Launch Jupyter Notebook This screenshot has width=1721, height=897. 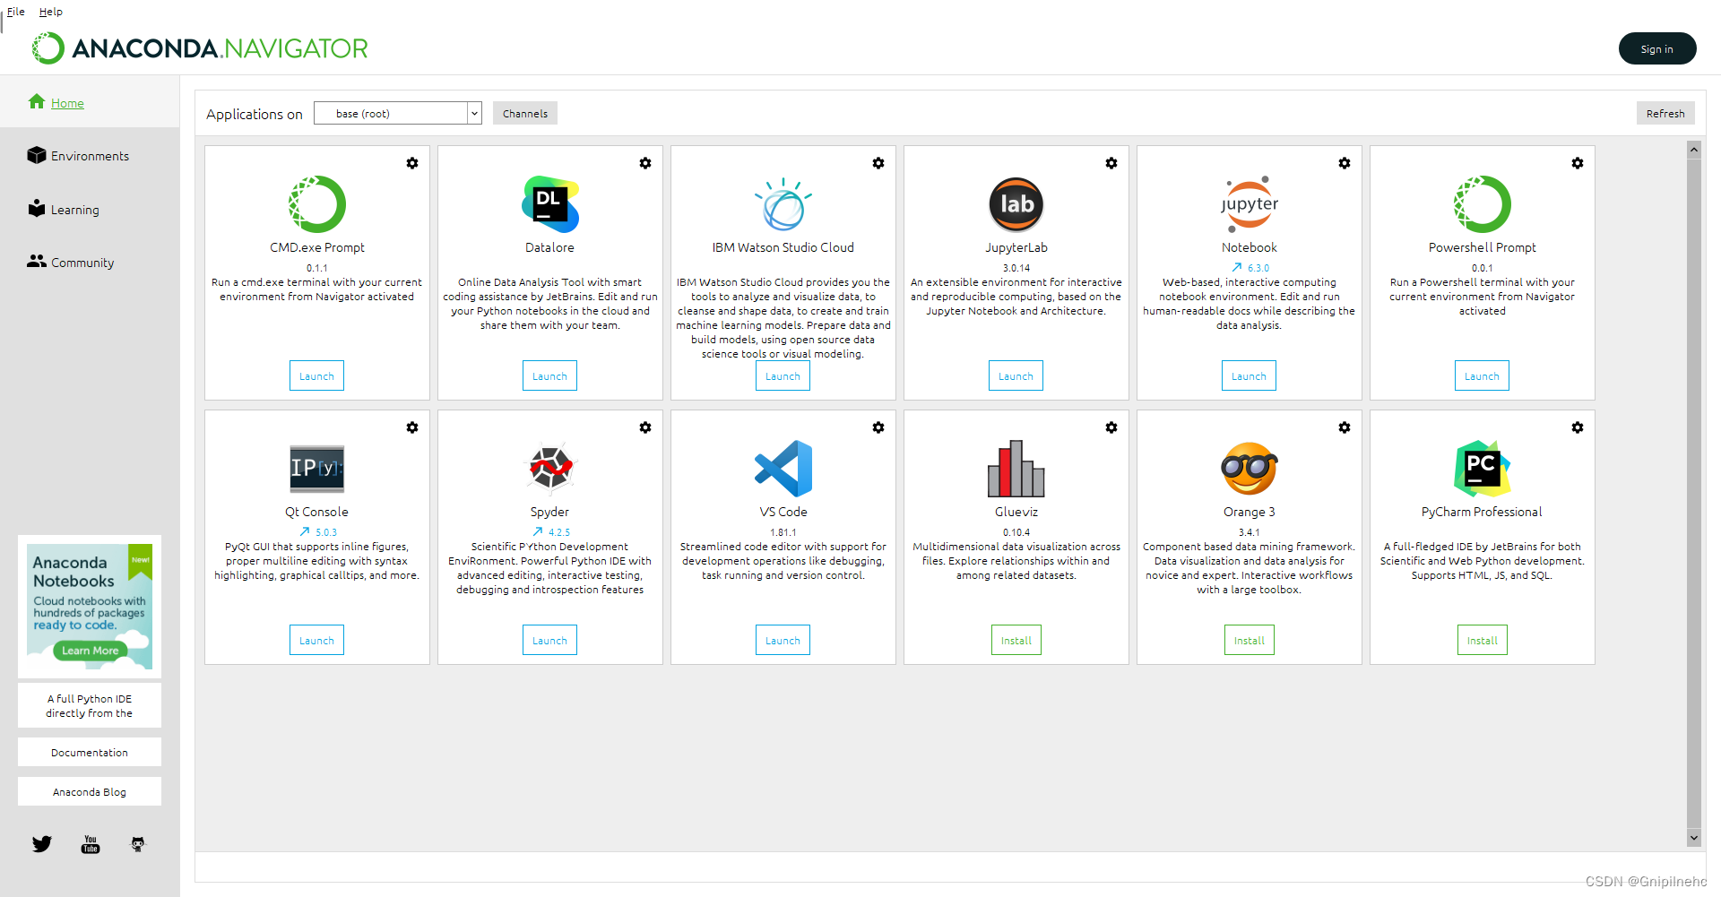pyautogui.click(x=1249, y=375)
